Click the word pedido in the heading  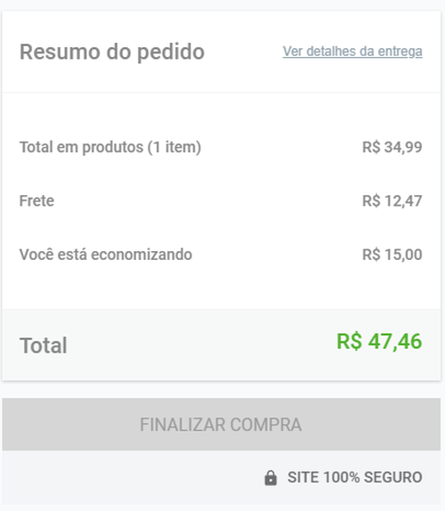(x=171, y=53)
